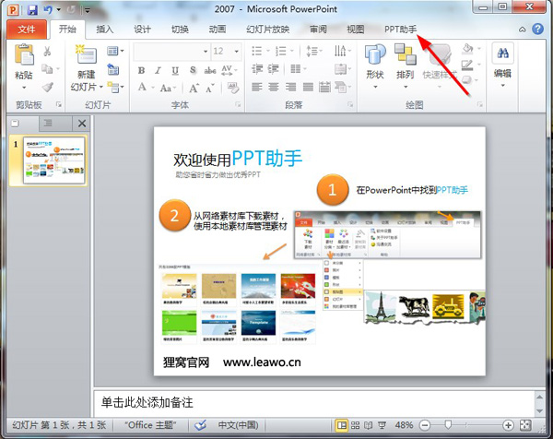Switch to Normal view in status bar

click(x=341, y=425)
